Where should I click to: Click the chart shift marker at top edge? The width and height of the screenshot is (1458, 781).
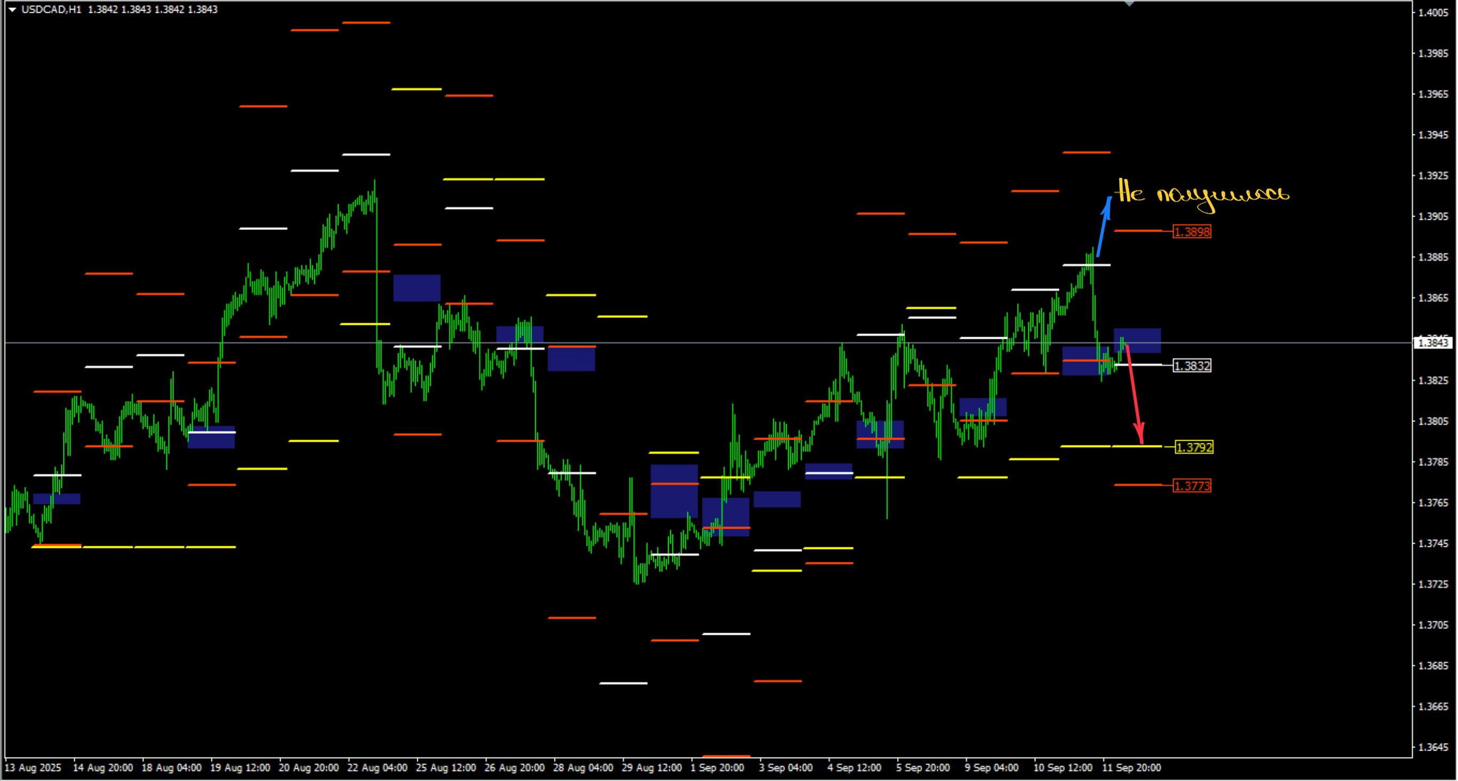click(1129, 3)
